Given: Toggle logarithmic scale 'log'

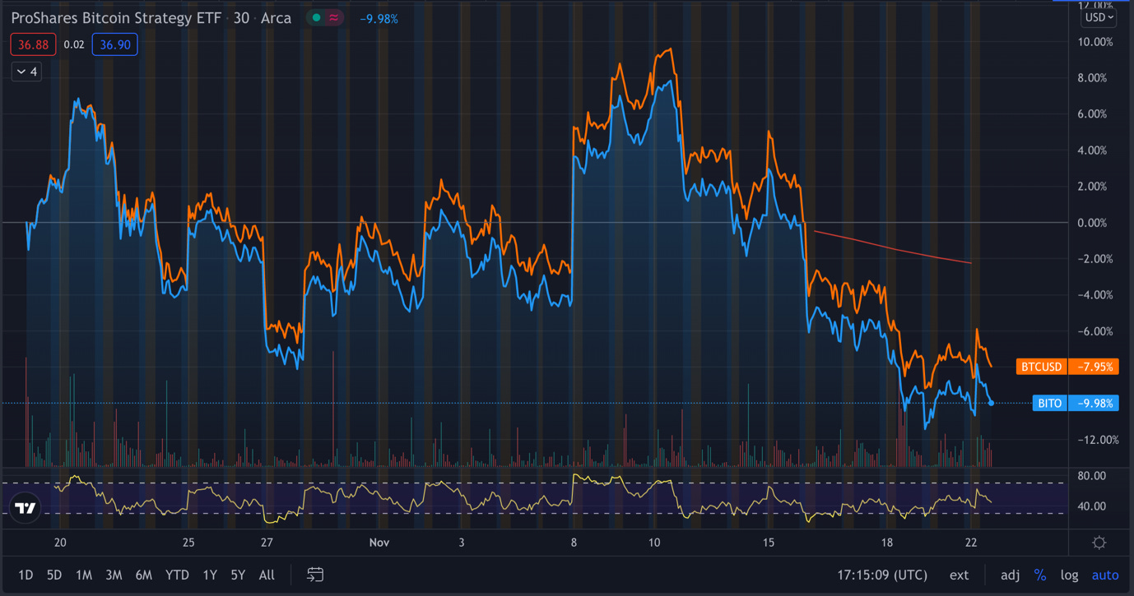Looking at the screenshot, I should coord(1069,575).
